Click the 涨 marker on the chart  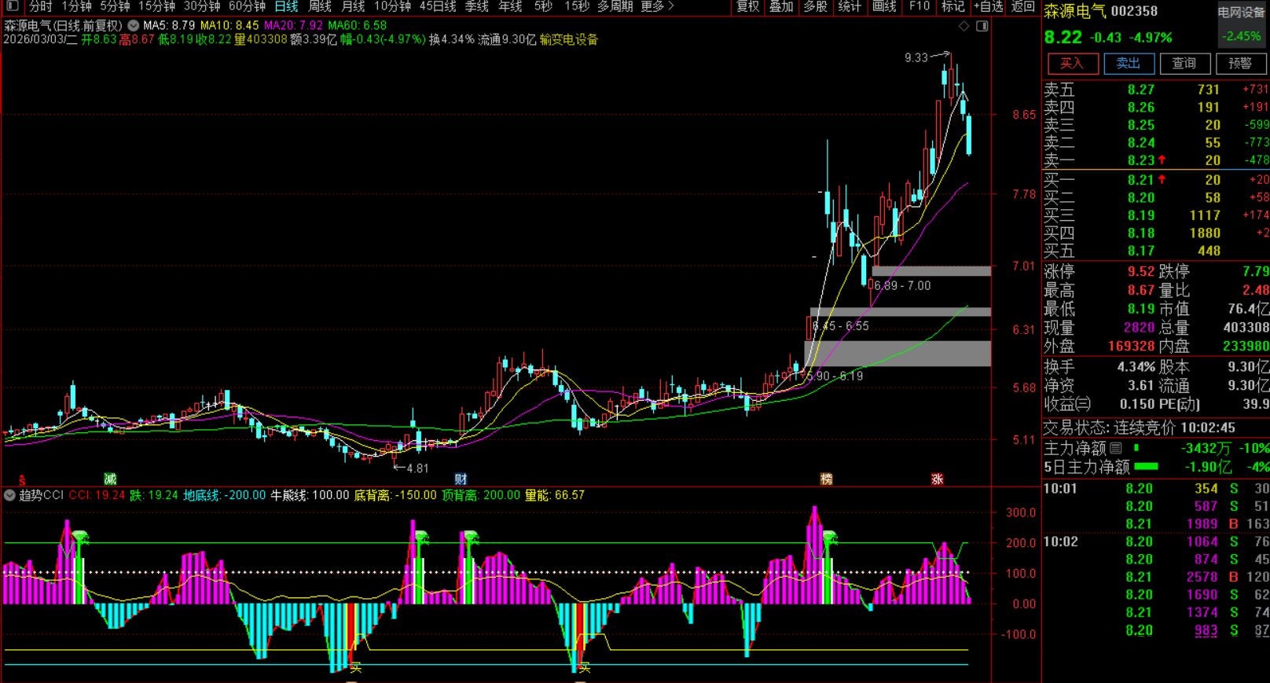click(x=937, y=479)
